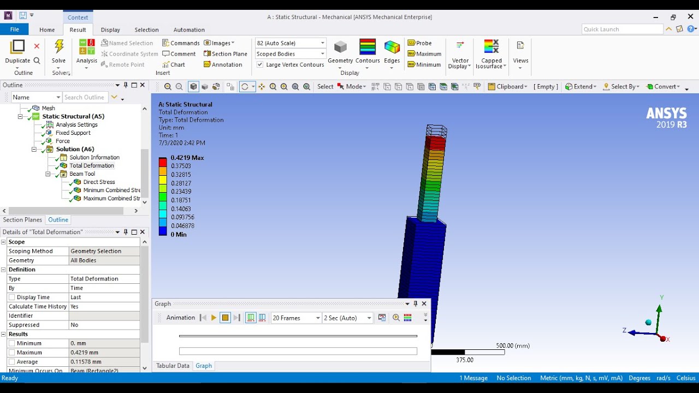Switch to the Automation ribbon tab

189,30
